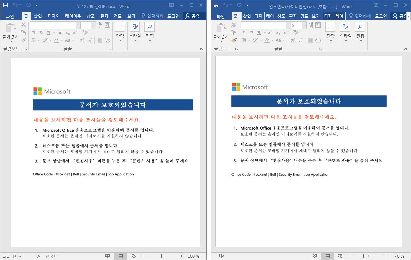This screenshot has width=411, height=260.
Task: Switch left window to web layout view
Action: [x=133, y=256]
